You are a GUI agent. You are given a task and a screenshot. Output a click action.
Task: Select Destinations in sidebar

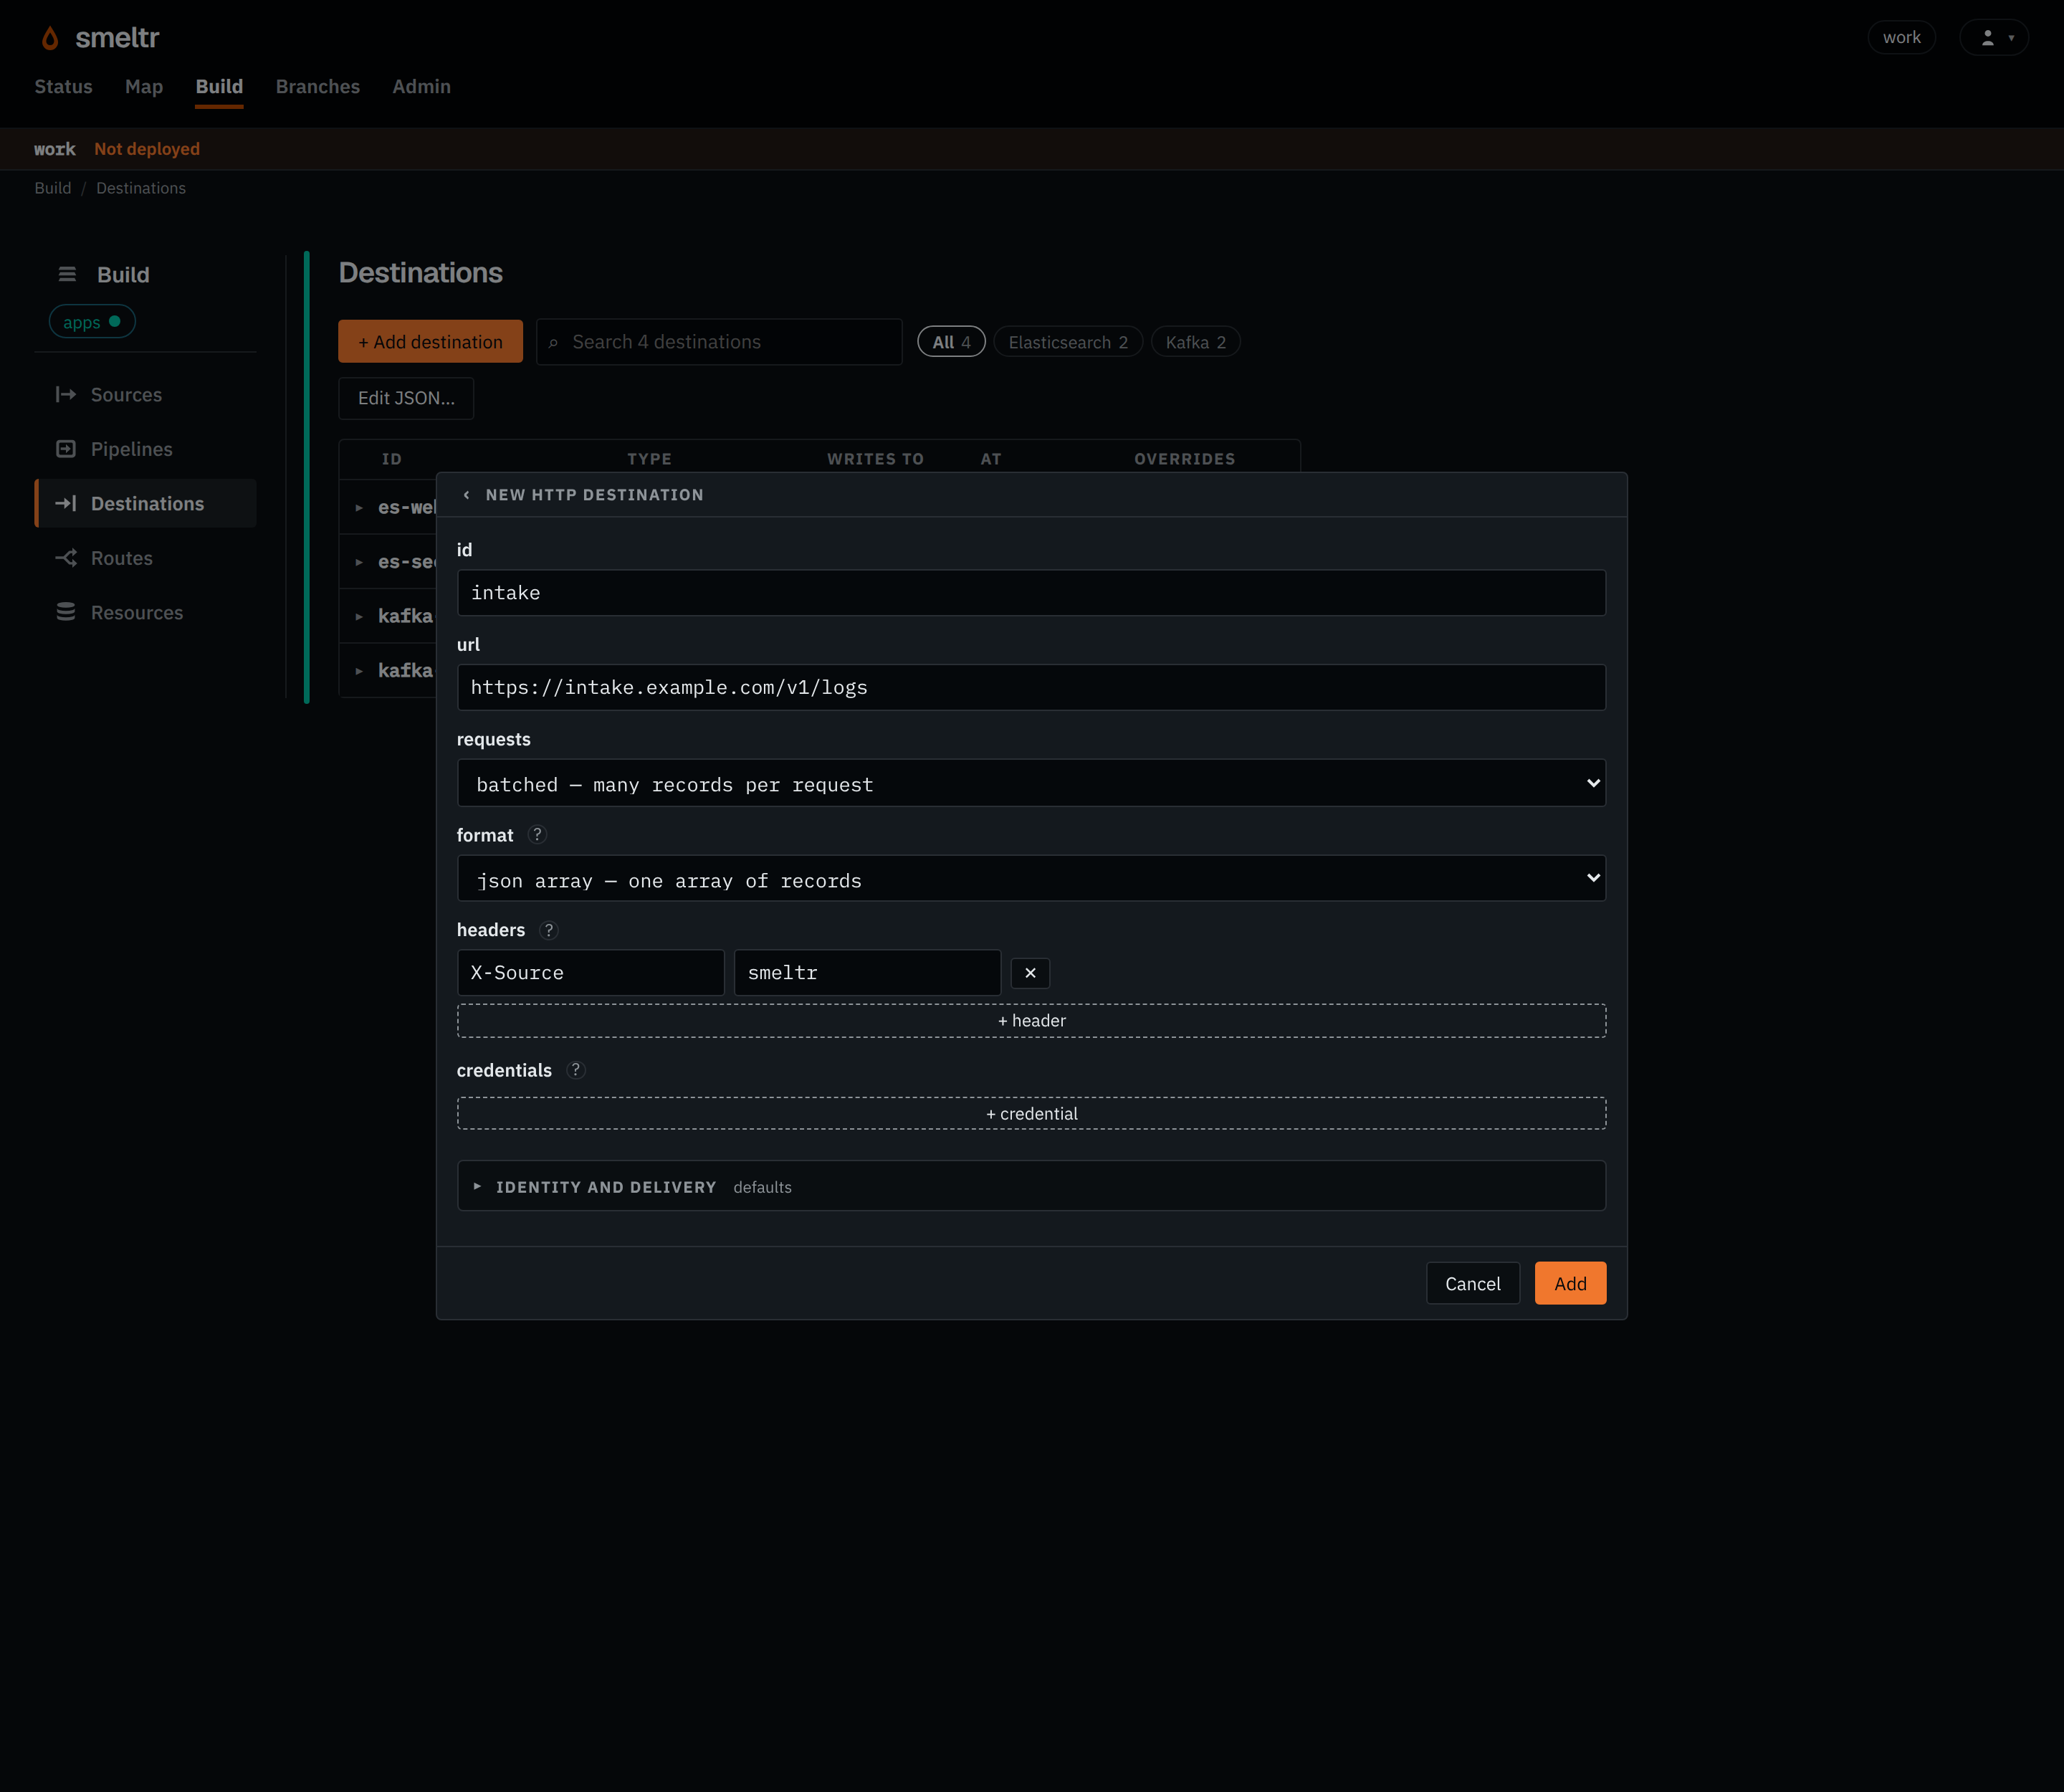point(146,504)
